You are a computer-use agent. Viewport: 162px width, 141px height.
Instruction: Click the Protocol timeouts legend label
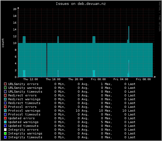tap(24, 114)
